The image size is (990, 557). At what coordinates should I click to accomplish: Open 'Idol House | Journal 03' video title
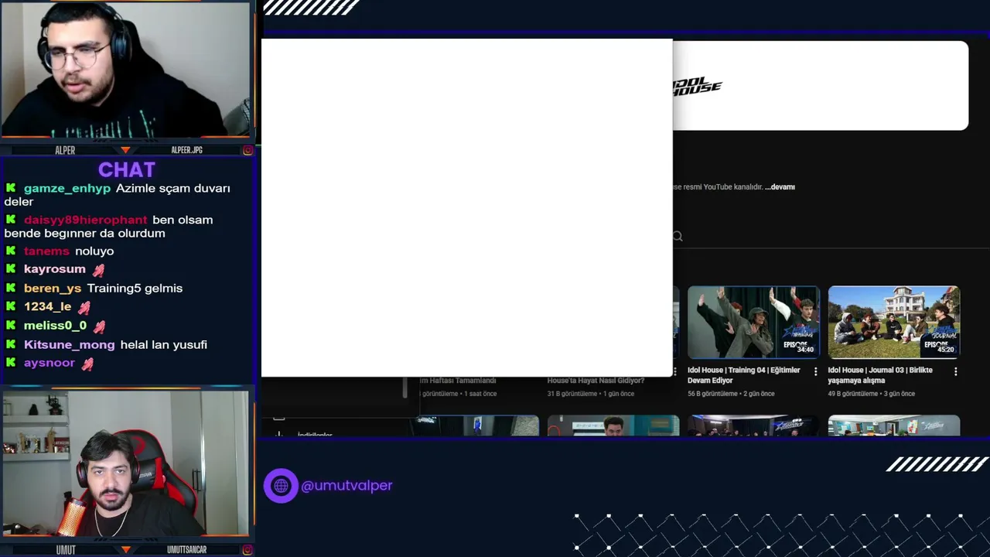click(x=880, y=375)
